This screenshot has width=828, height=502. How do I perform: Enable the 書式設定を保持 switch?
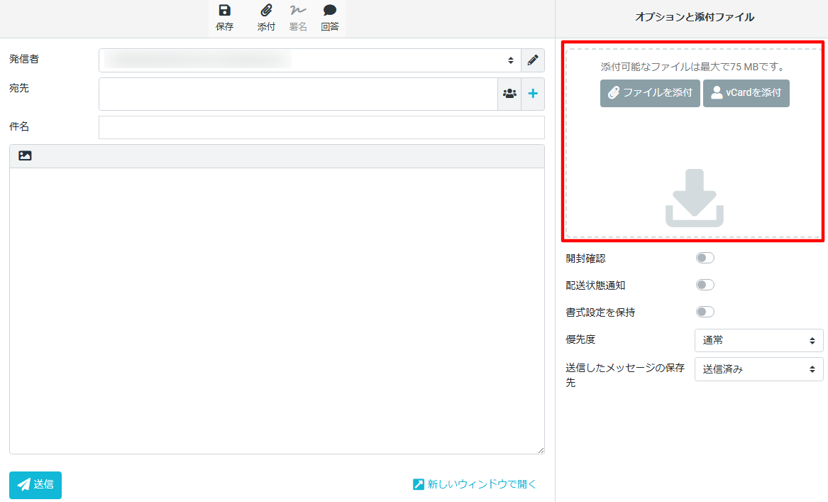click(x=705, y=312)
